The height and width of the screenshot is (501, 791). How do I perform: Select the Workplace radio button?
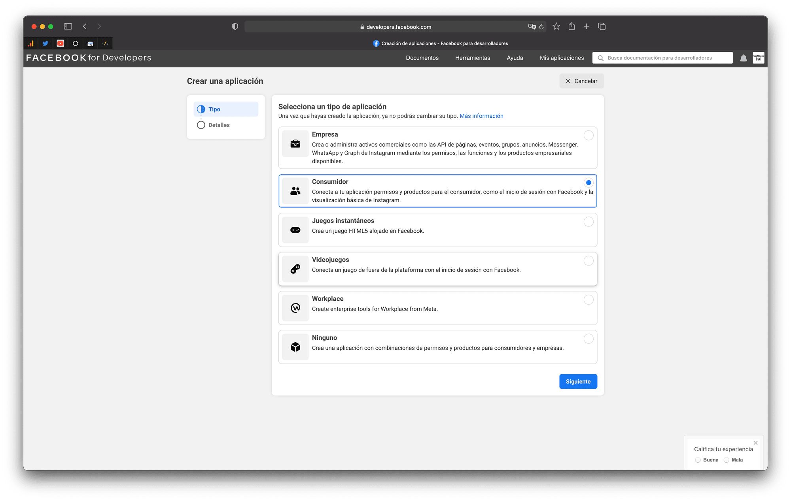click(x=589, y=300)
